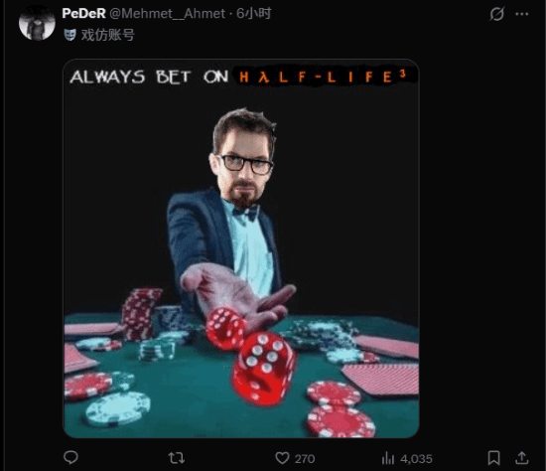The image size is (546, 471).
Task: Click the 4,035 views count
Action: (416, 458)
